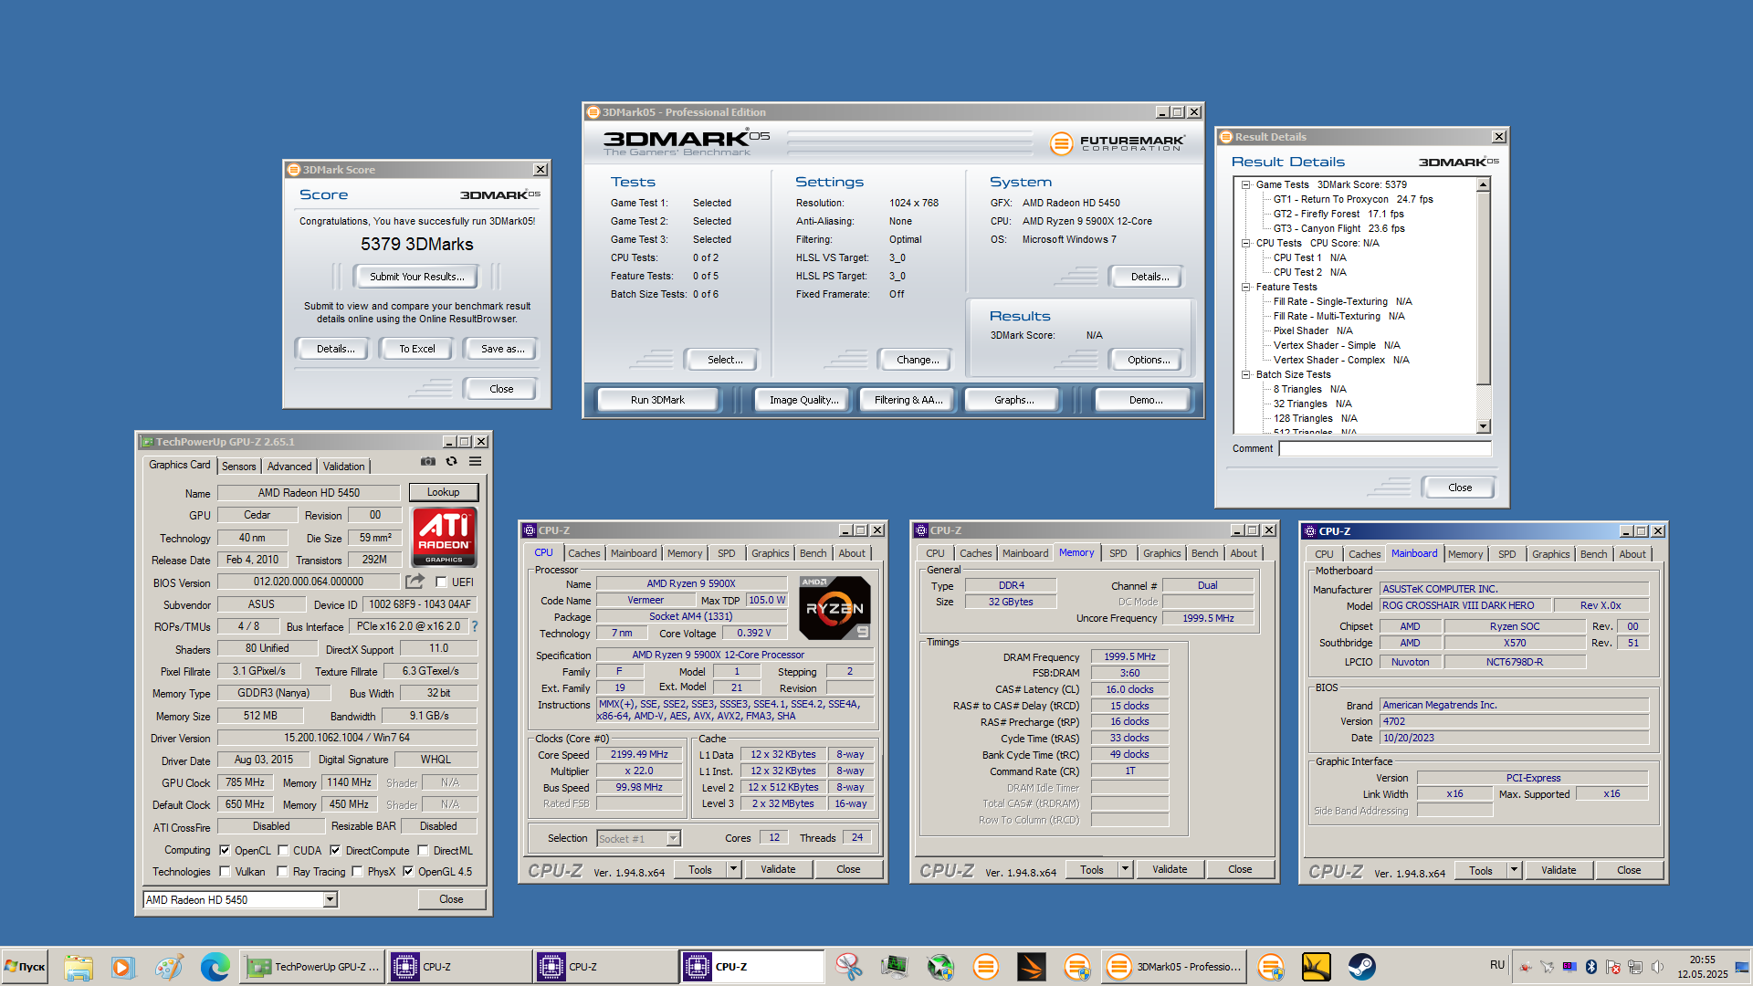
Task: Open the green sphere taskbar icon
Action: [940, 967]
